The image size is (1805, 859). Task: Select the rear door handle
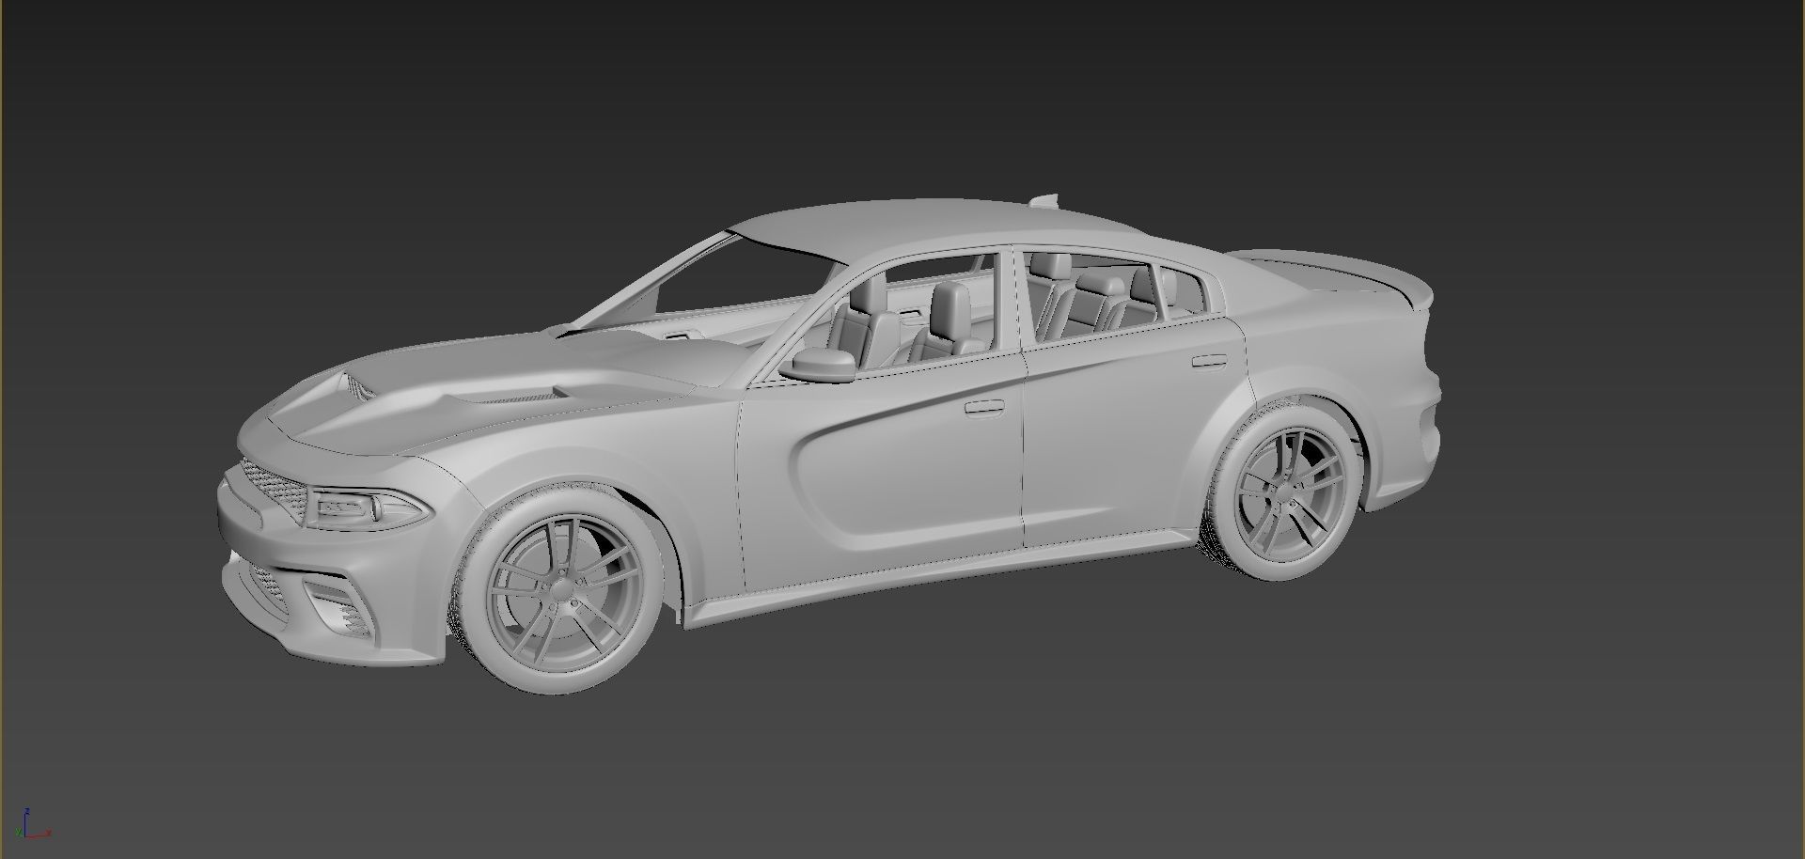pyautogui.click(x=1210, y=360)
